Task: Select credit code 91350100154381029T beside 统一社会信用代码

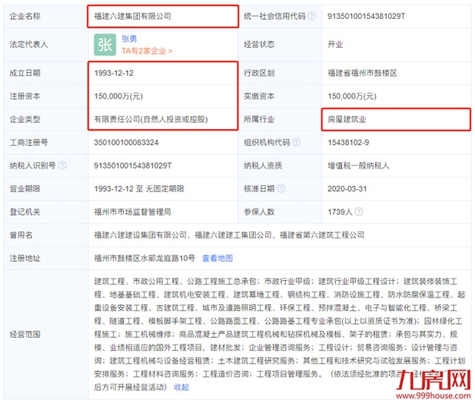Action: pyautogui.click(x=366, y=16)
